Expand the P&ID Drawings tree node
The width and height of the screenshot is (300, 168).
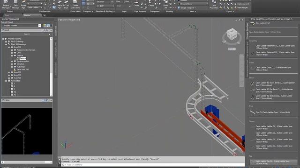pyautogui.click(x=6, y=42)
